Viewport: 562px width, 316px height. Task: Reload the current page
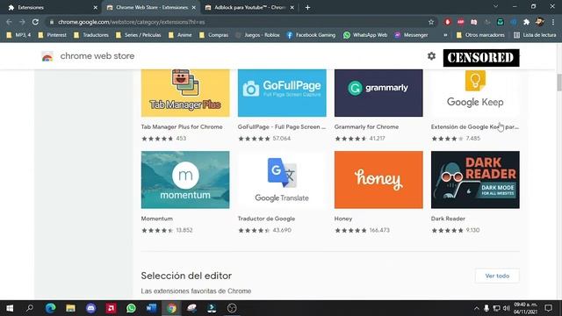(x=35, y=22)
